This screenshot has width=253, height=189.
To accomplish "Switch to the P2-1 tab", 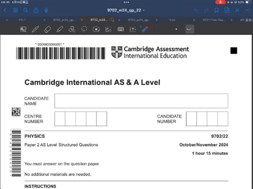I will 22,20.
